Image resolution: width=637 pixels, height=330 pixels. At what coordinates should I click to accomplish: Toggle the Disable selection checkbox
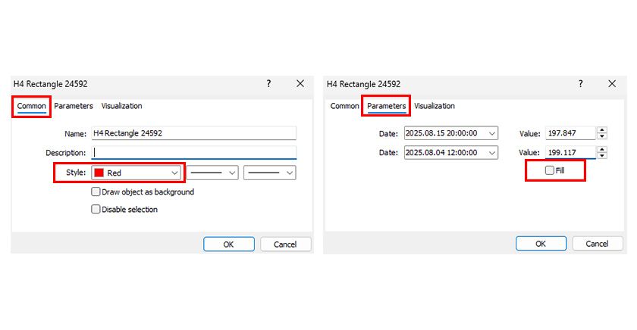click(96, 210)
